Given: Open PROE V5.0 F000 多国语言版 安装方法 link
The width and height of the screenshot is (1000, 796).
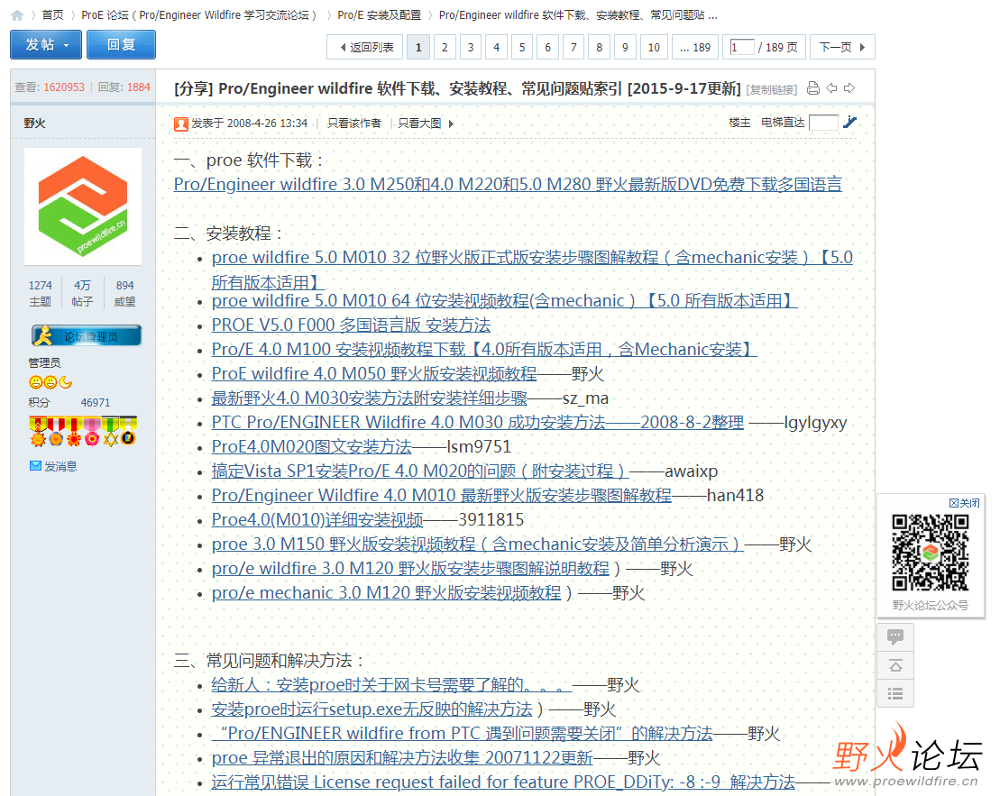Looking at the screenshot, I should click(351, 325).
